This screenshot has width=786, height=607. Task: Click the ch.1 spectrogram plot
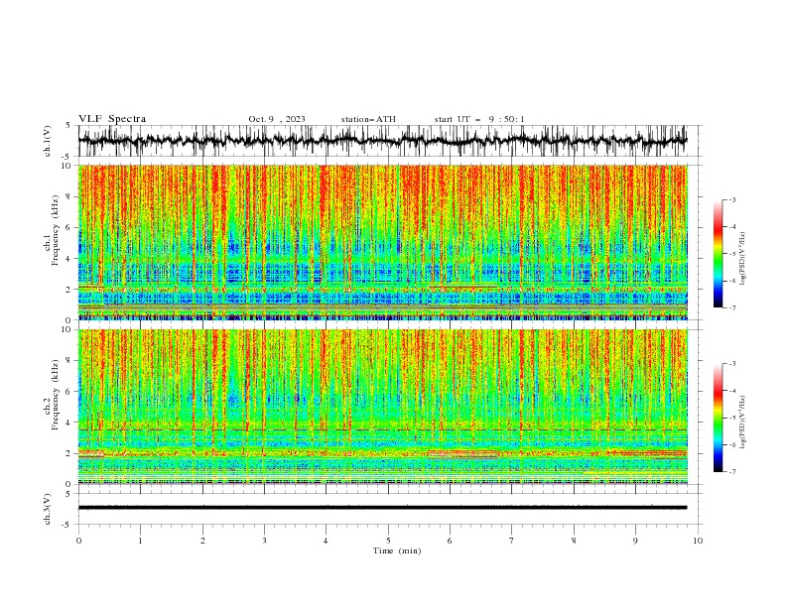pyautogui.click(x=383, y=242)
